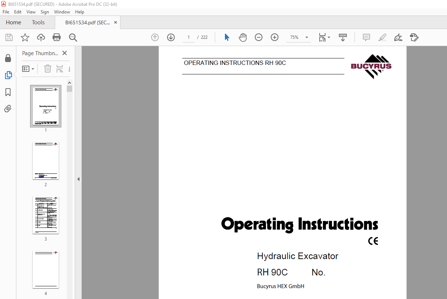
Task: Open the Sign menu
Action: [45, 12]
